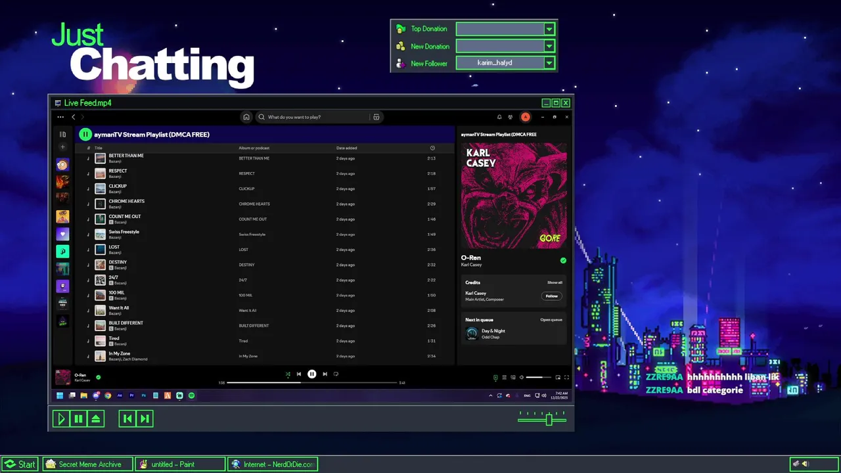841x473 pixels.
Task: Open Spotify notifications bell
Action: [499, 117]
